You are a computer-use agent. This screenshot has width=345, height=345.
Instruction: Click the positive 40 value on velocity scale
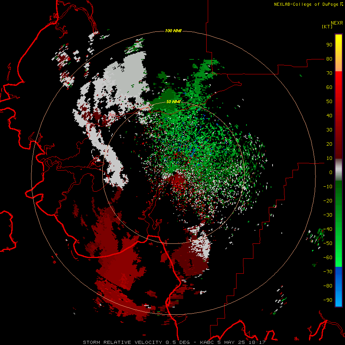tap(329, 115)
